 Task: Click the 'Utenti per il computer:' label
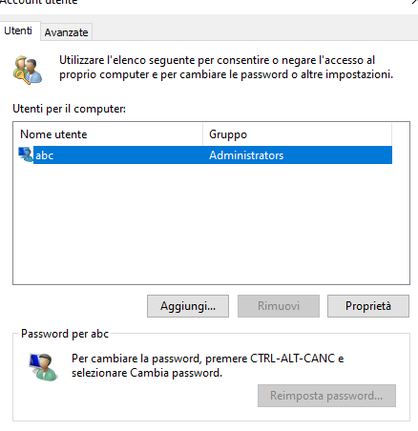[x=70, y=109]
